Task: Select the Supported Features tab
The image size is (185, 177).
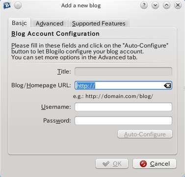Action: [x=99, y=24]
